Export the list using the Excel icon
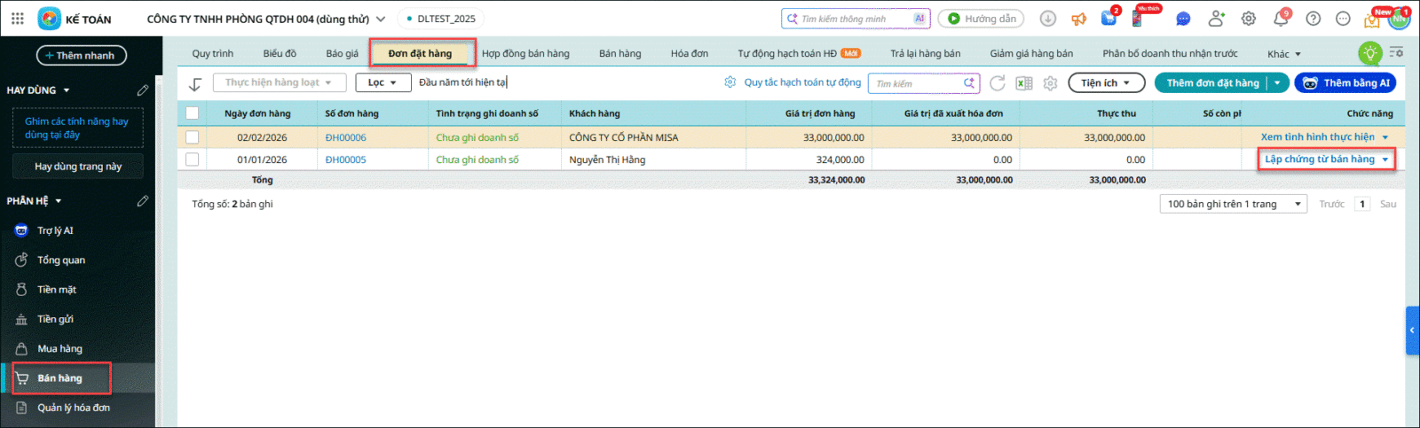The height and width of the screenshot is (428, 1420). coord(1024,83)
